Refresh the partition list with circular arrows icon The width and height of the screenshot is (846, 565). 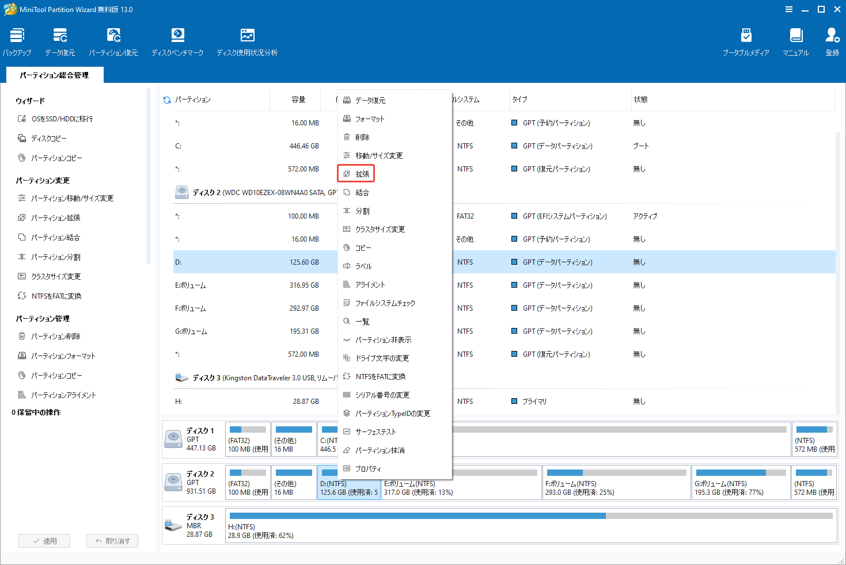pos(166,99)
